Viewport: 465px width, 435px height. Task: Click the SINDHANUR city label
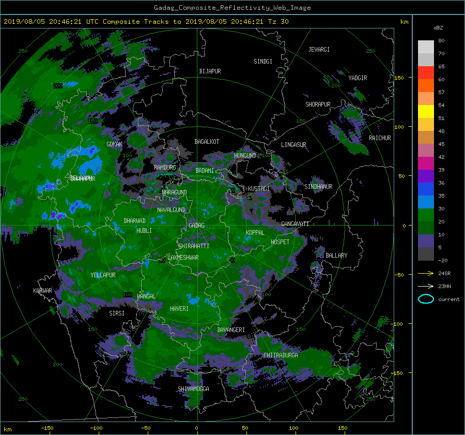[318, 187]
